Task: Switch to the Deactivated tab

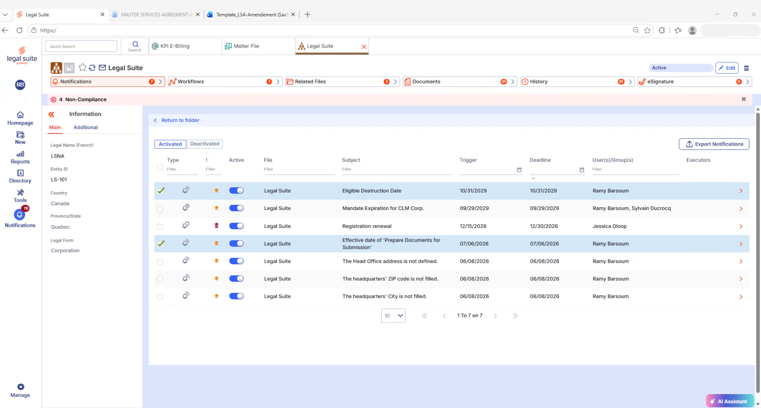Action: tap(205, 144)
